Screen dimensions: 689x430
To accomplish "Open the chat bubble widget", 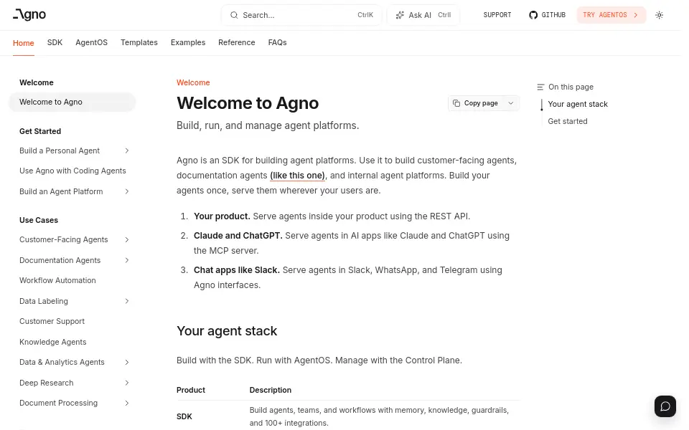I will coord(665,406).
